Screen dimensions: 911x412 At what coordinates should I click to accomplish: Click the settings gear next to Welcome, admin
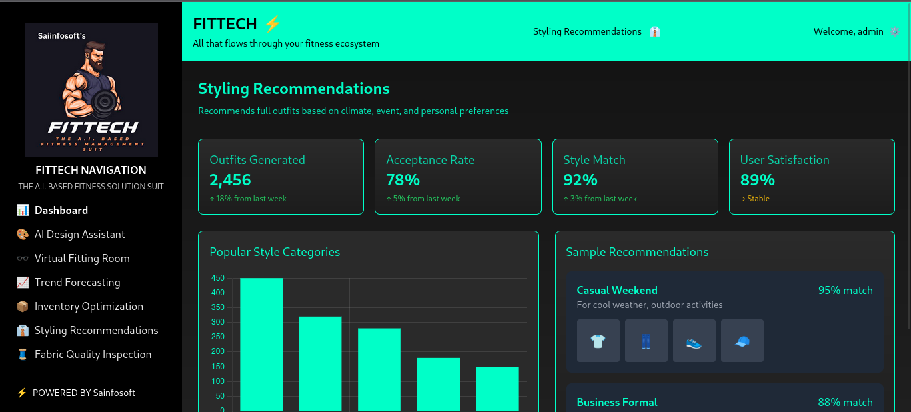[x=894, y=31]
